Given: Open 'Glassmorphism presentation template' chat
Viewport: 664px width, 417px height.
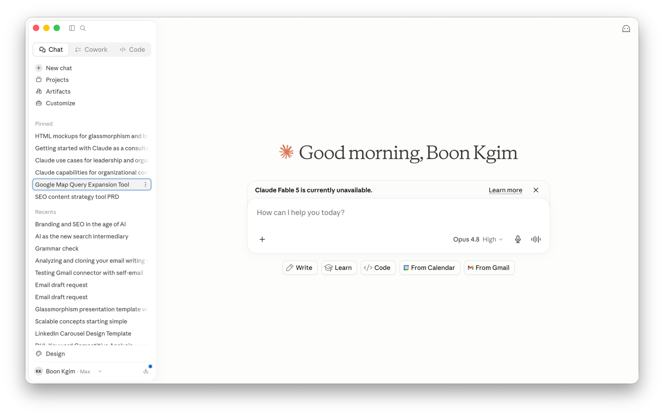Looking at the screenshot, I should 92,309.
